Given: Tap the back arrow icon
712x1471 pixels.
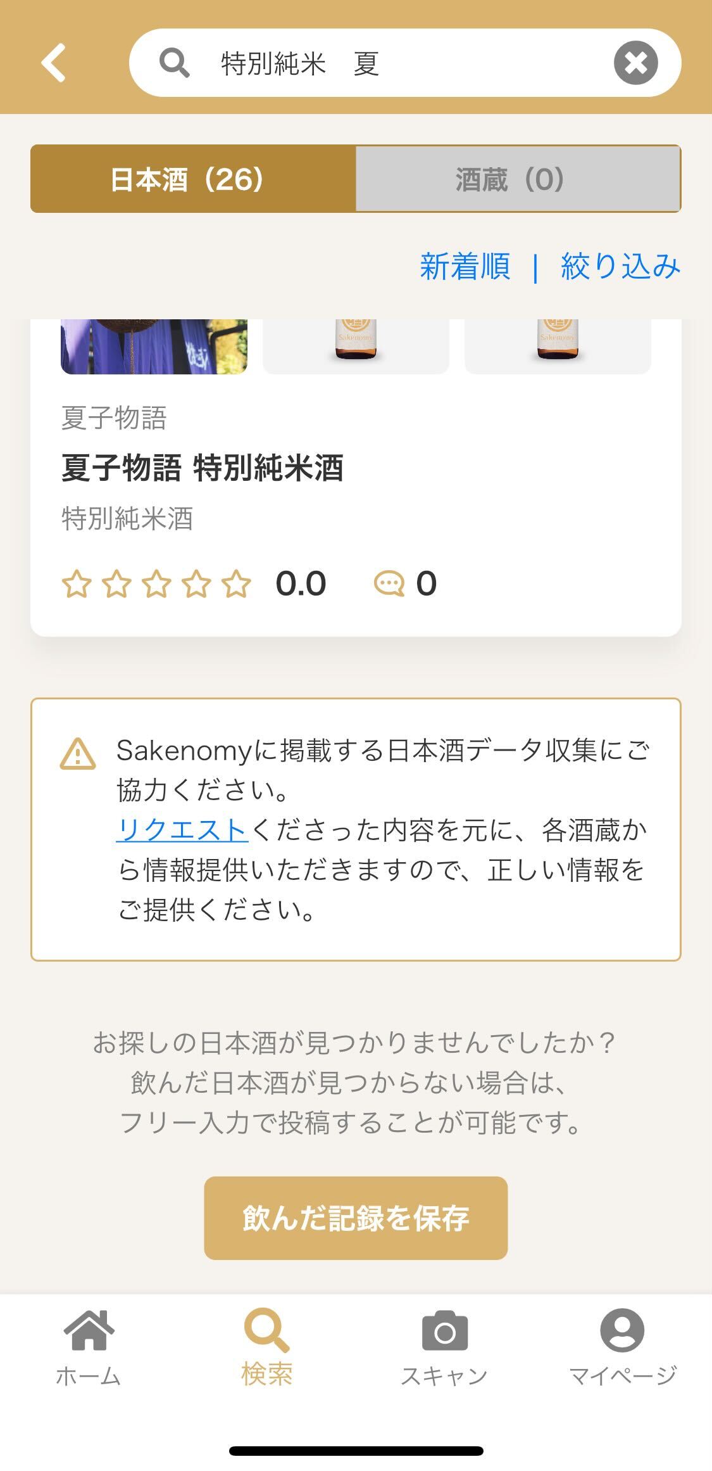Looking at the screenshot, I should [x=54, y=63].
